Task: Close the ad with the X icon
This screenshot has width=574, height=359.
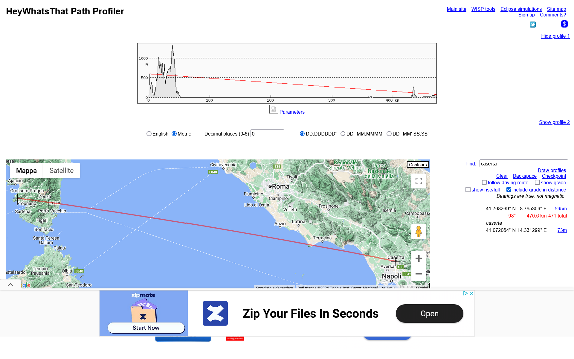Action: point(471,293)
